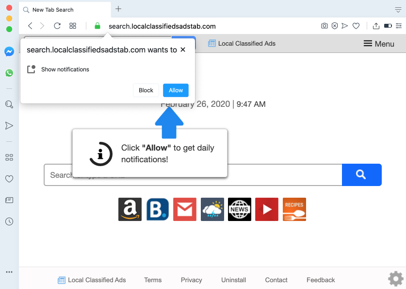Open the Gmail shortcut icon

[185, 209]
